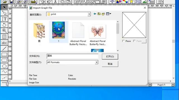This screenshot has width=179, height=100.
Task: Click the Page1/1 indicator text
Action: (x=161, y=85)
